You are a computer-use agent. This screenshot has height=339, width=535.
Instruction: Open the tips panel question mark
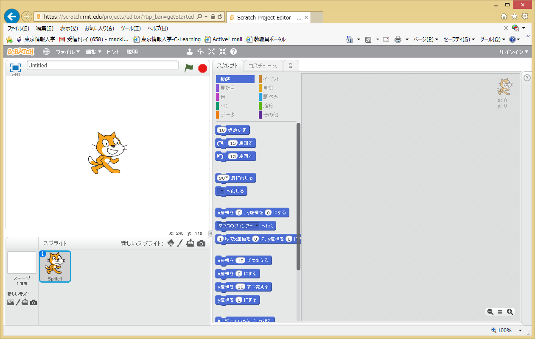coord(527,78)
